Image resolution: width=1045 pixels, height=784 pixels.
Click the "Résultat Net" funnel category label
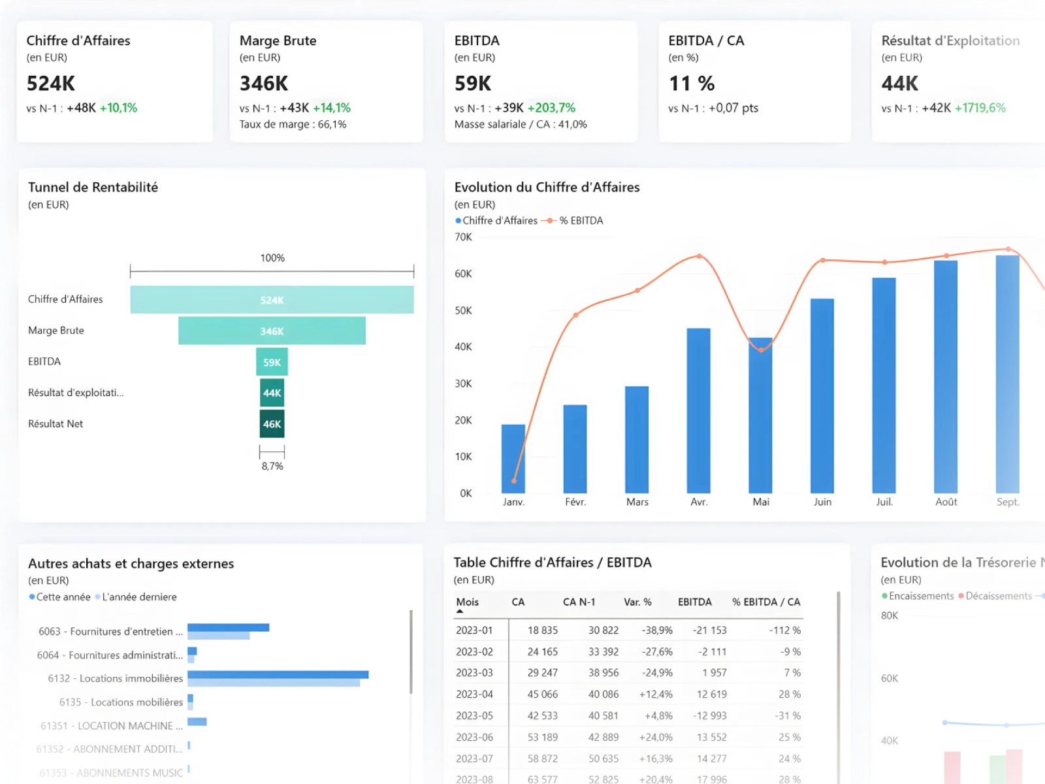pyautogui.click(x=56, y=424)
